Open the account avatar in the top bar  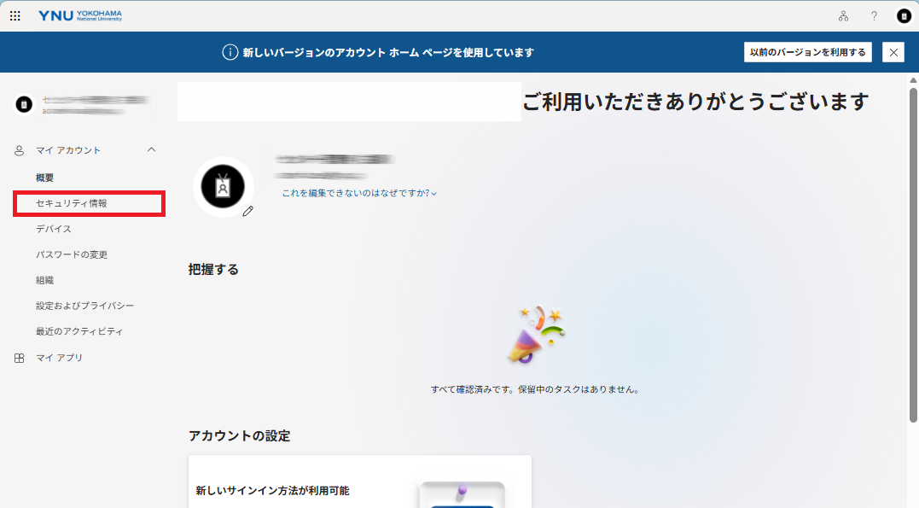(902, 15)
